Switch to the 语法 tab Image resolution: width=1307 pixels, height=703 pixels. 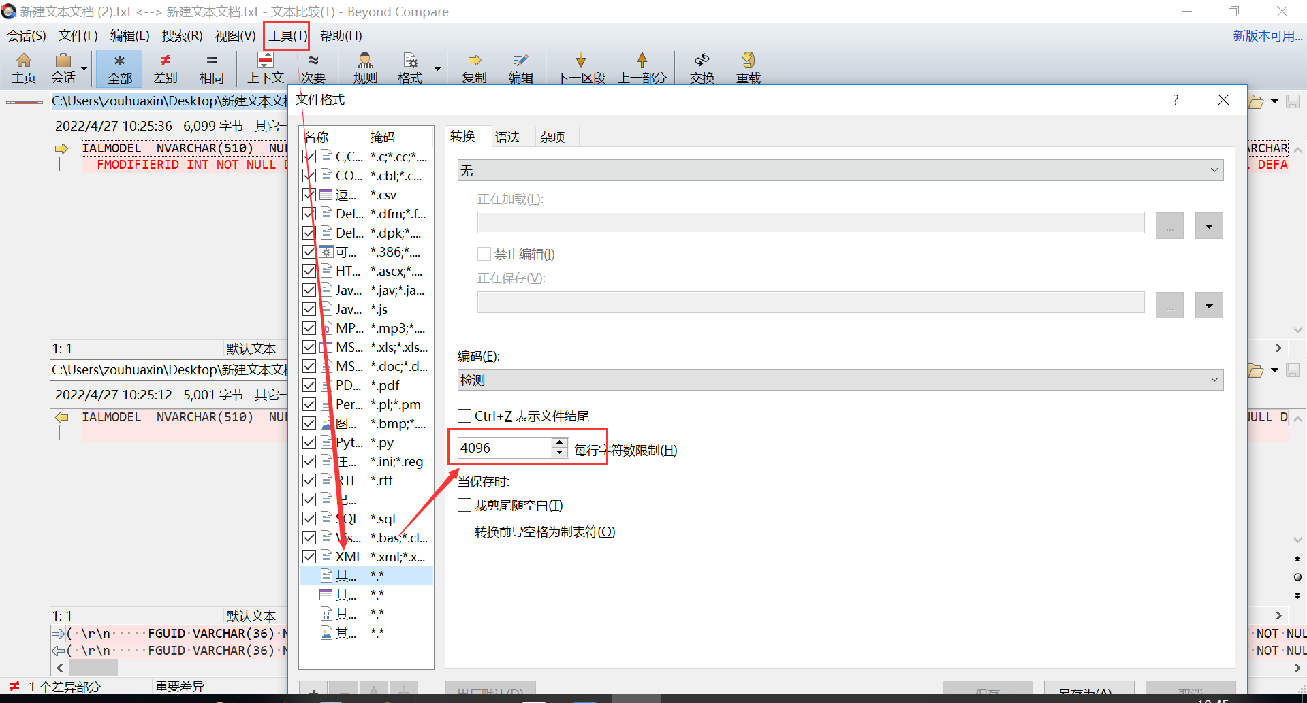(x=507, y=137)
